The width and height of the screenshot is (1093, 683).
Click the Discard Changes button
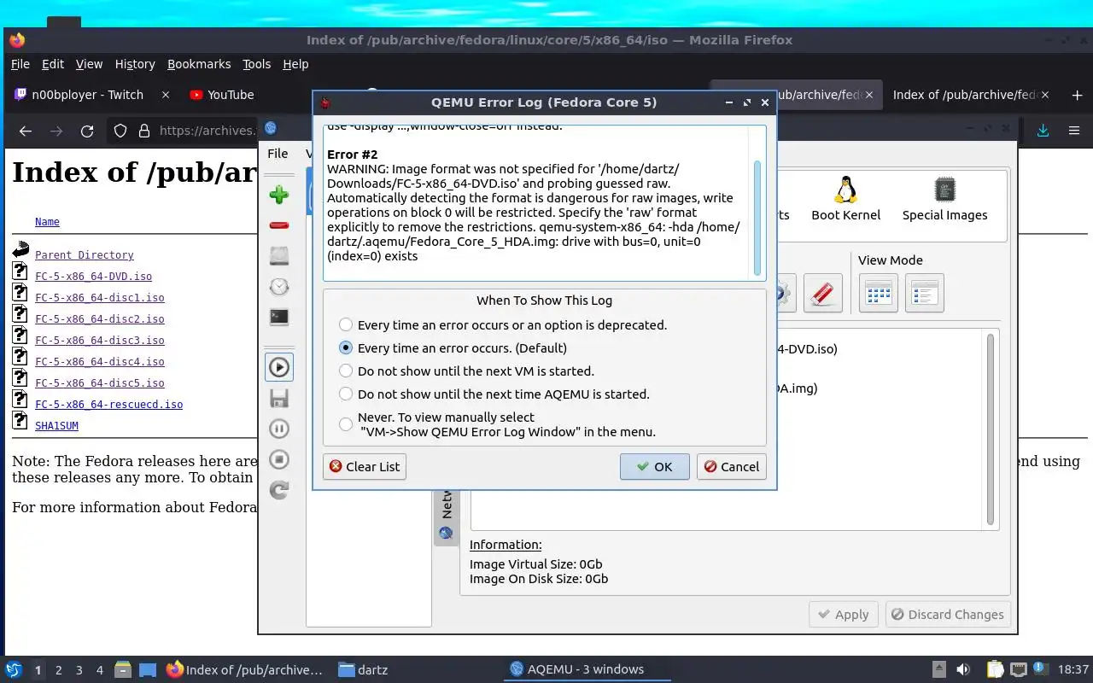948,614
